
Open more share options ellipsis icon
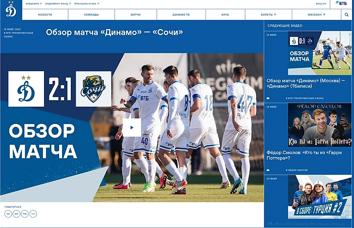point(33,214)
